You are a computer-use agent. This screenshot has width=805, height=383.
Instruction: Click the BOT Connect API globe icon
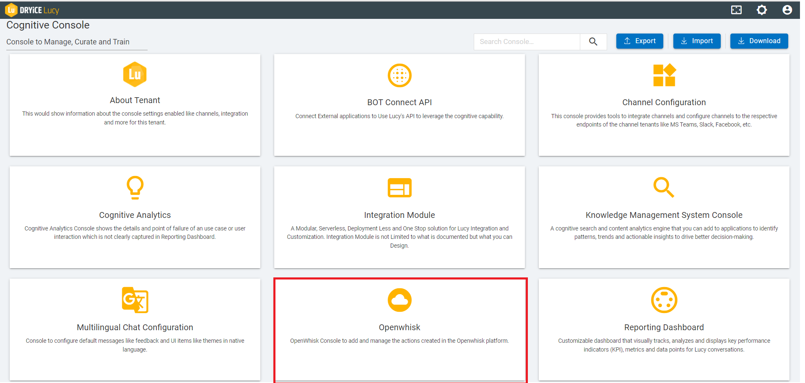(x=399, y=75)
